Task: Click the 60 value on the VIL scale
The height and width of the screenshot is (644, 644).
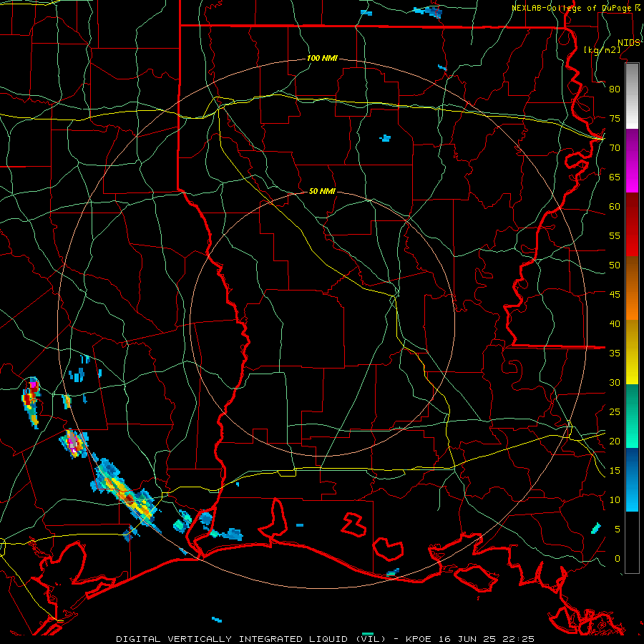Action: coord(615,207)
